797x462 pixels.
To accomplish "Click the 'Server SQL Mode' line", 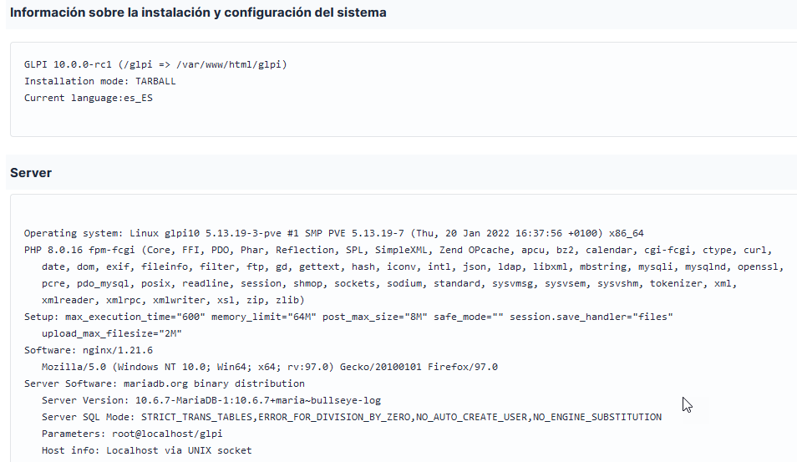I will click(352, 417).
